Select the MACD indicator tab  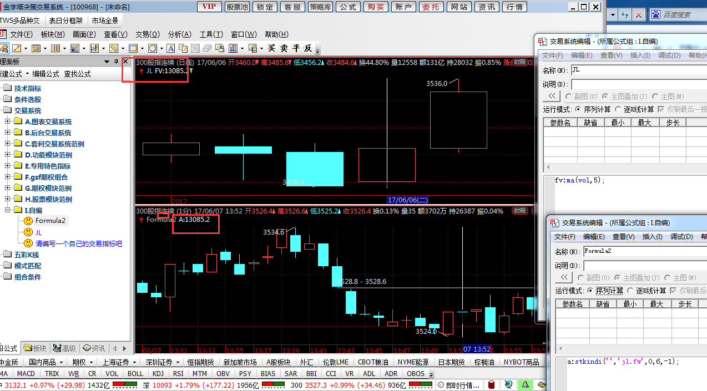point(26,373)
